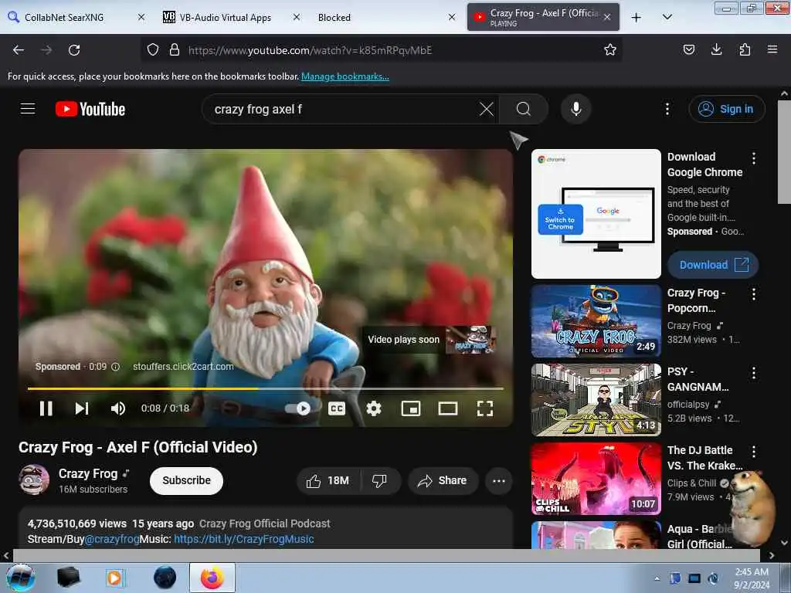Viewport: 791px width, 593px height.
Task: Toggle closed captions CC button
Action: 337,408
